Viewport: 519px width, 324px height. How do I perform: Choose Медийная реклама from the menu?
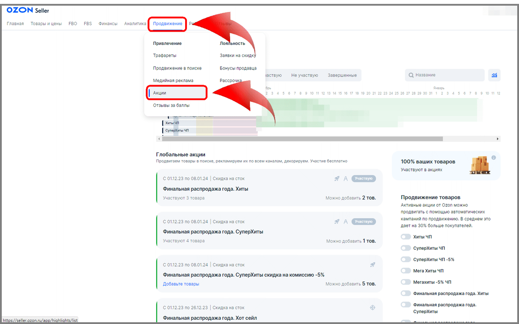point(173,81)
